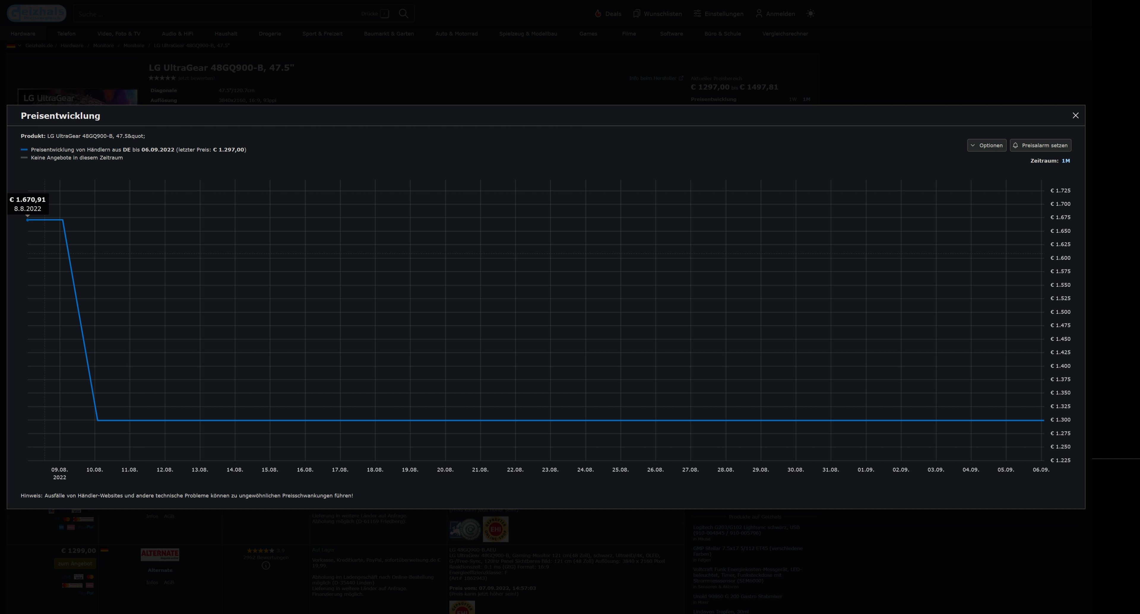Click the Geizhals logo
1140x614 pixels.
click(36, 13)
